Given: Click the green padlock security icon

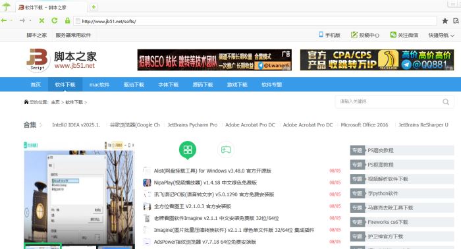Looking at the screenshot, I should click(67, 20).
